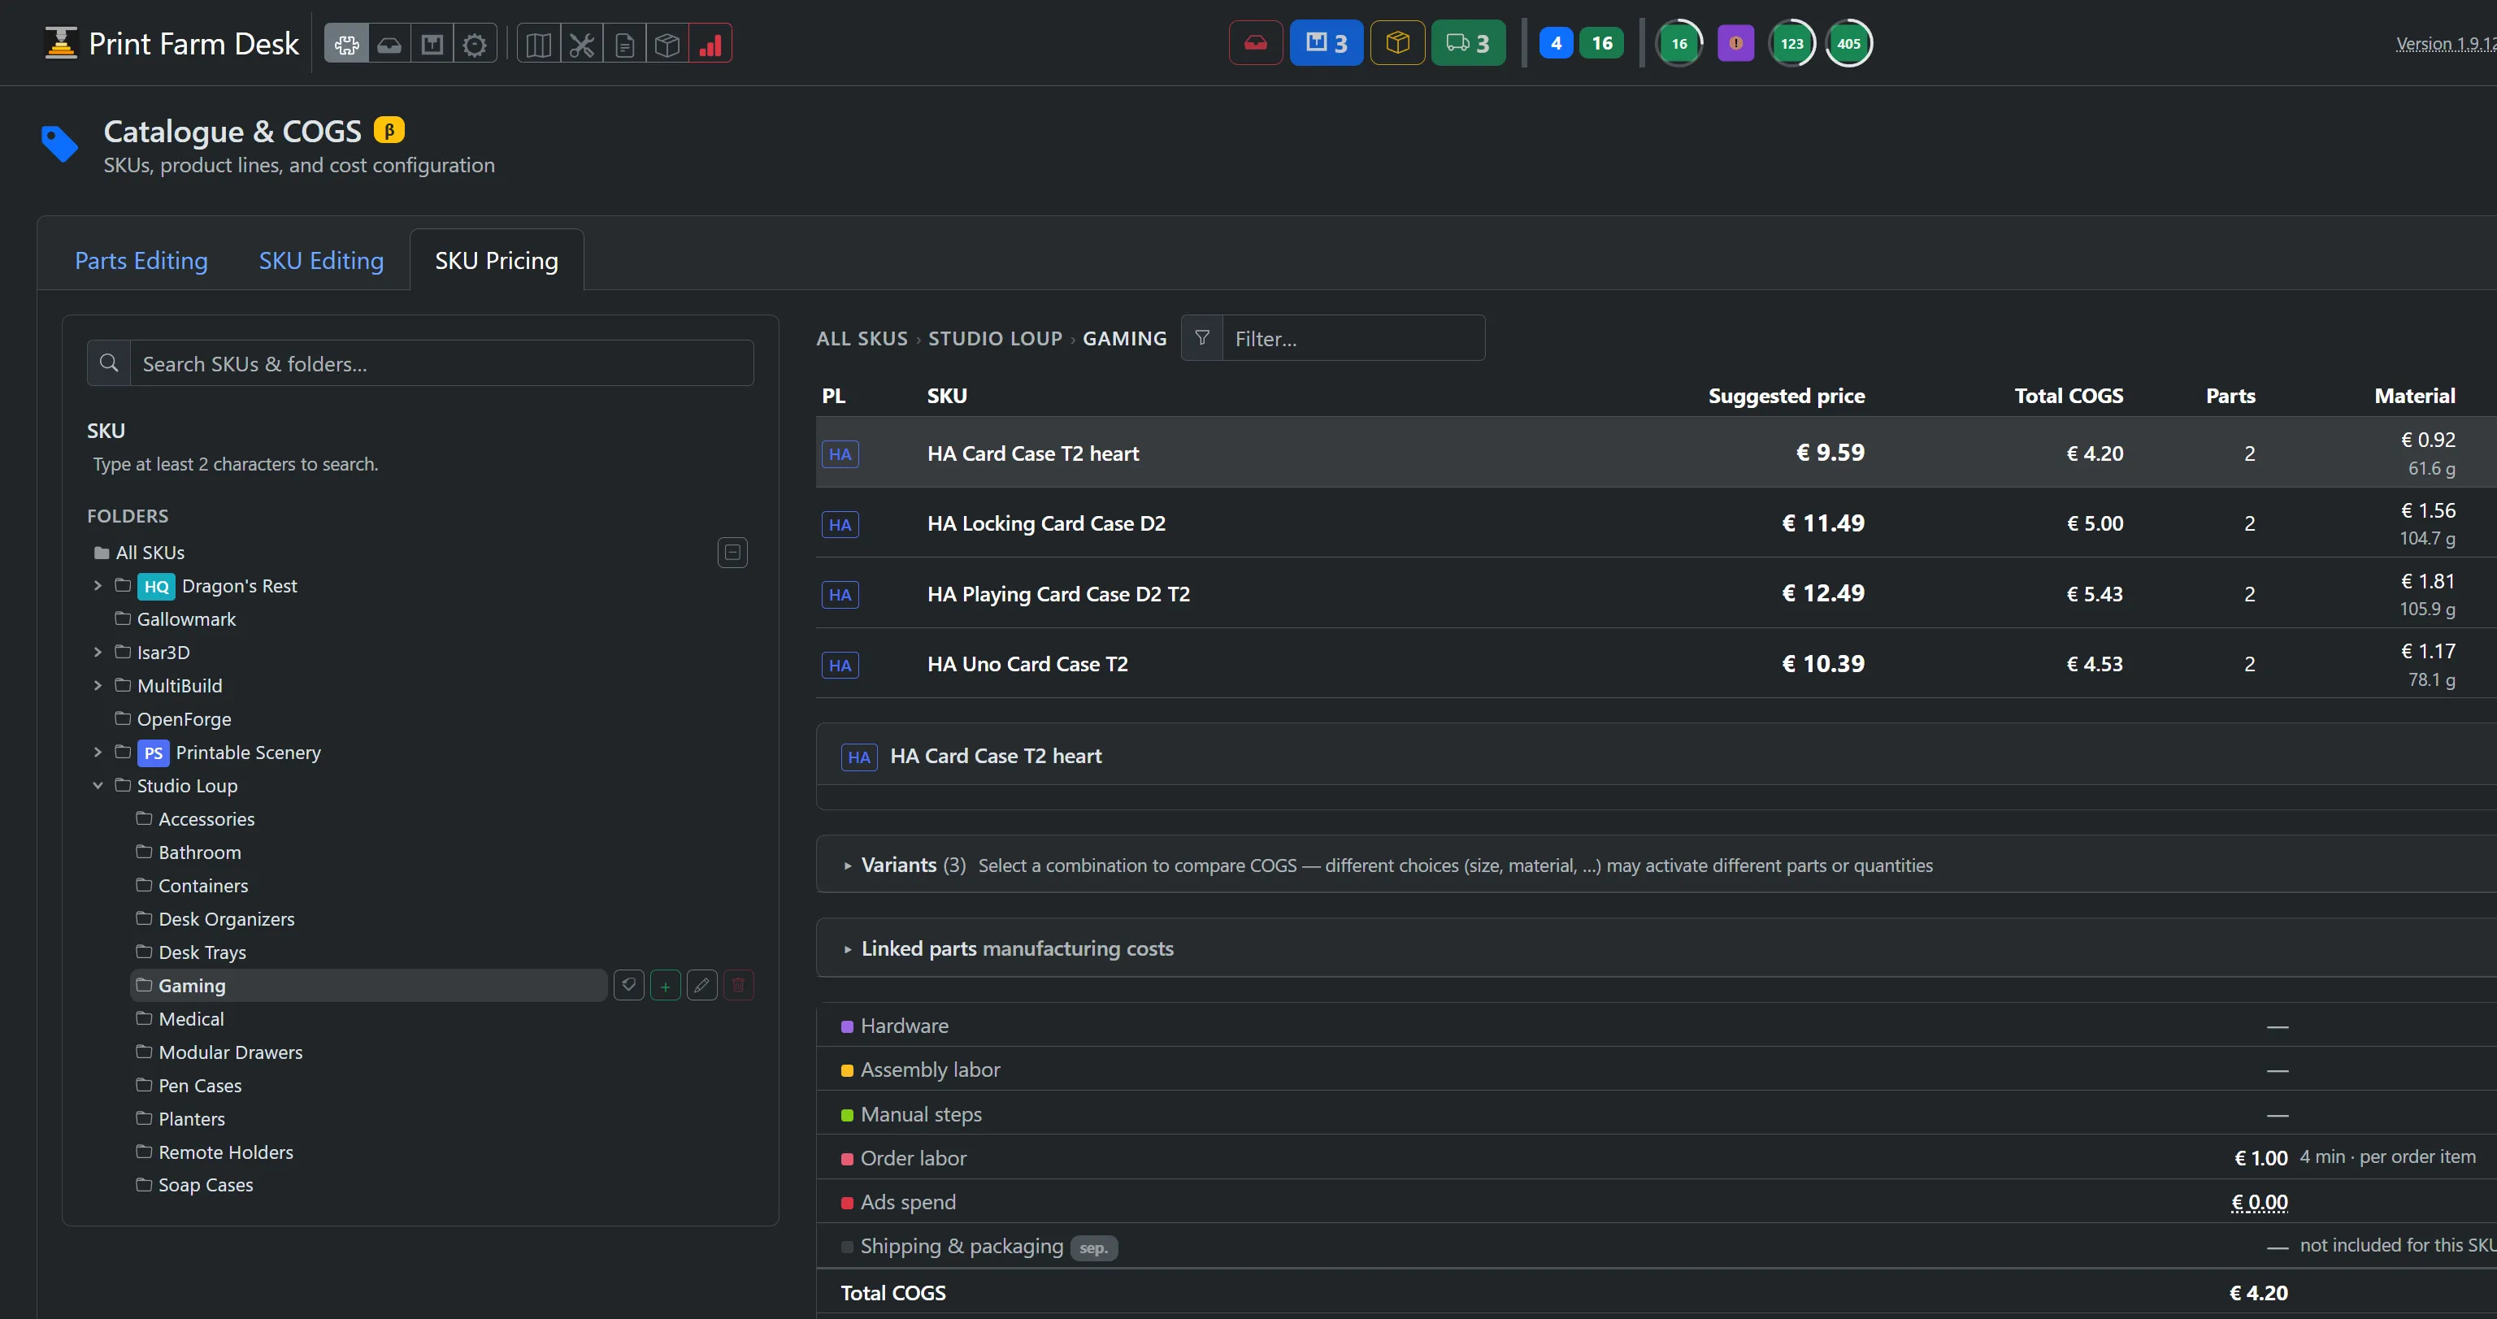This screenshot has width=2497, height=1319.
Task: Click the Total COGS column header
Action: click(2069, 396)
